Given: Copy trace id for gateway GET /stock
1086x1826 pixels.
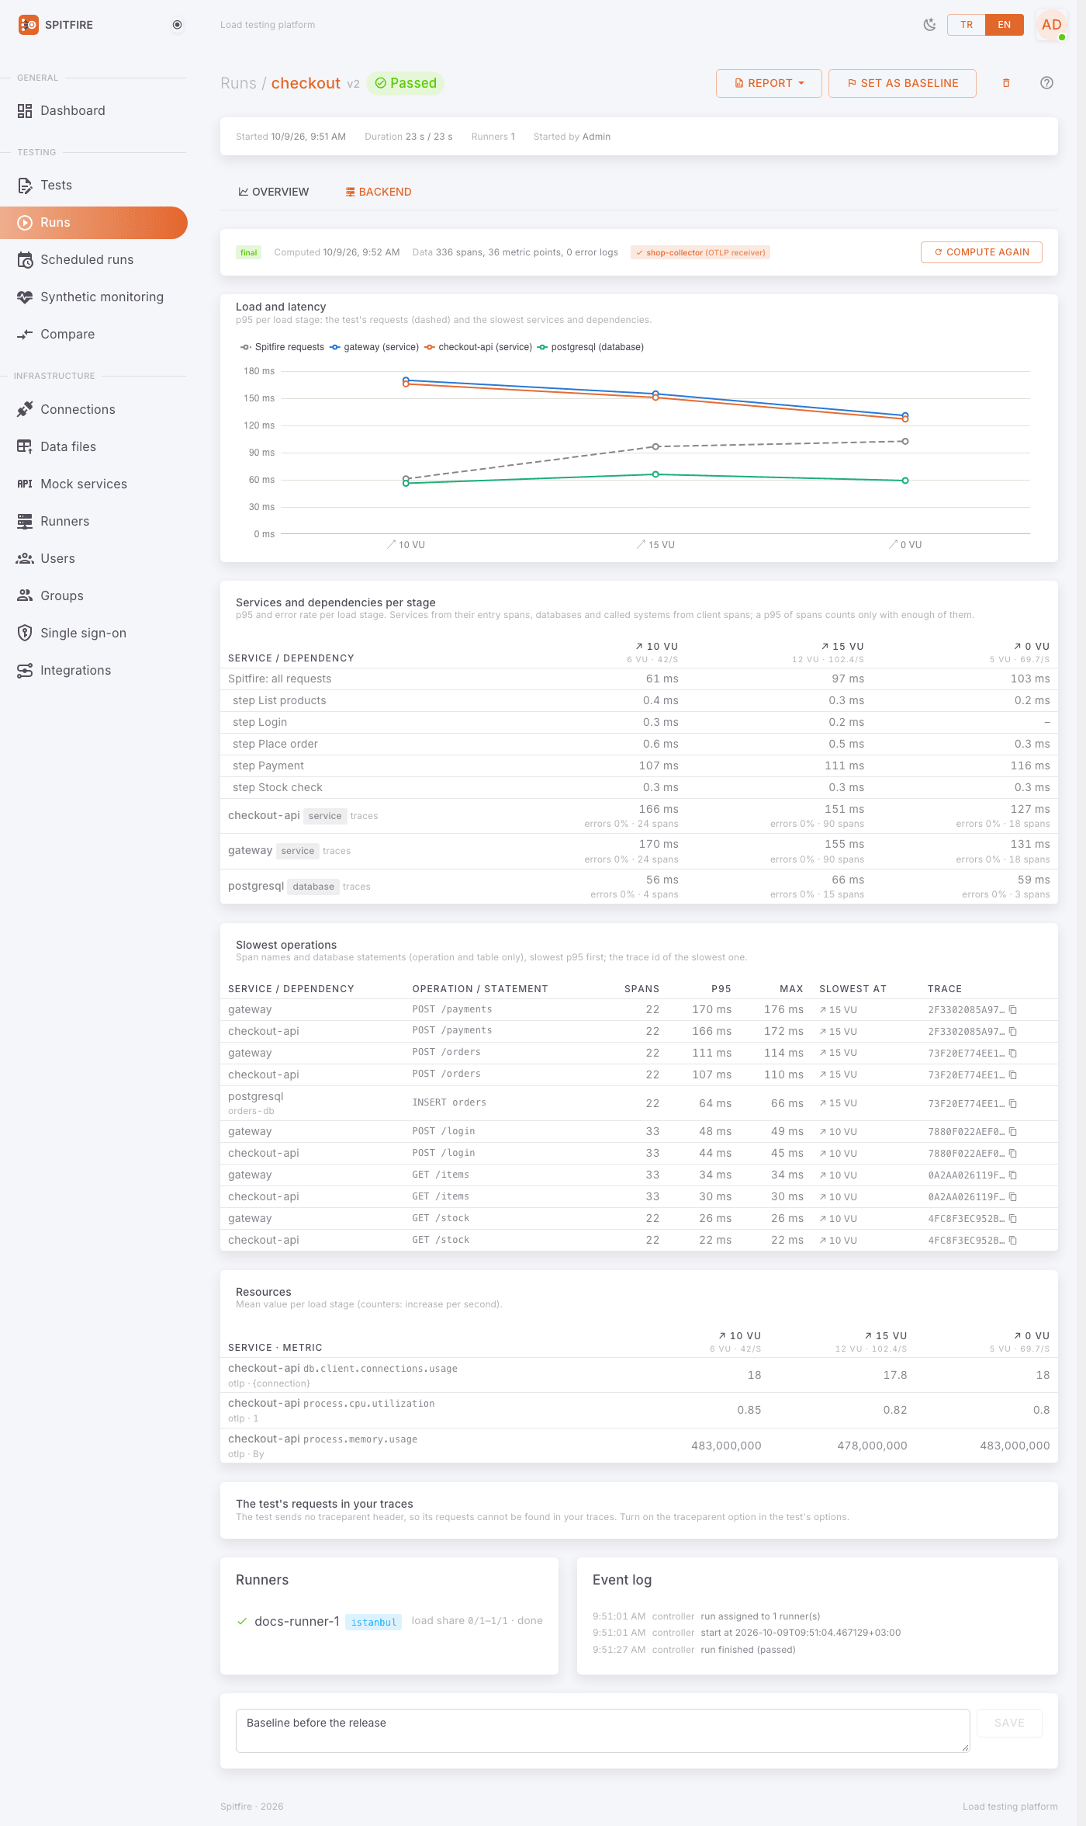Looking at the screenshot, I should click(1013, 1219).
